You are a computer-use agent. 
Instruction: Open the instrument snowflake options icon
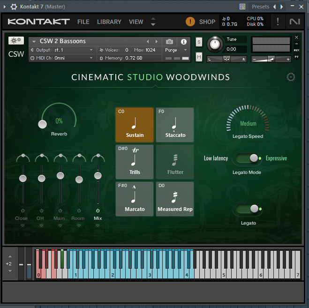16,41
